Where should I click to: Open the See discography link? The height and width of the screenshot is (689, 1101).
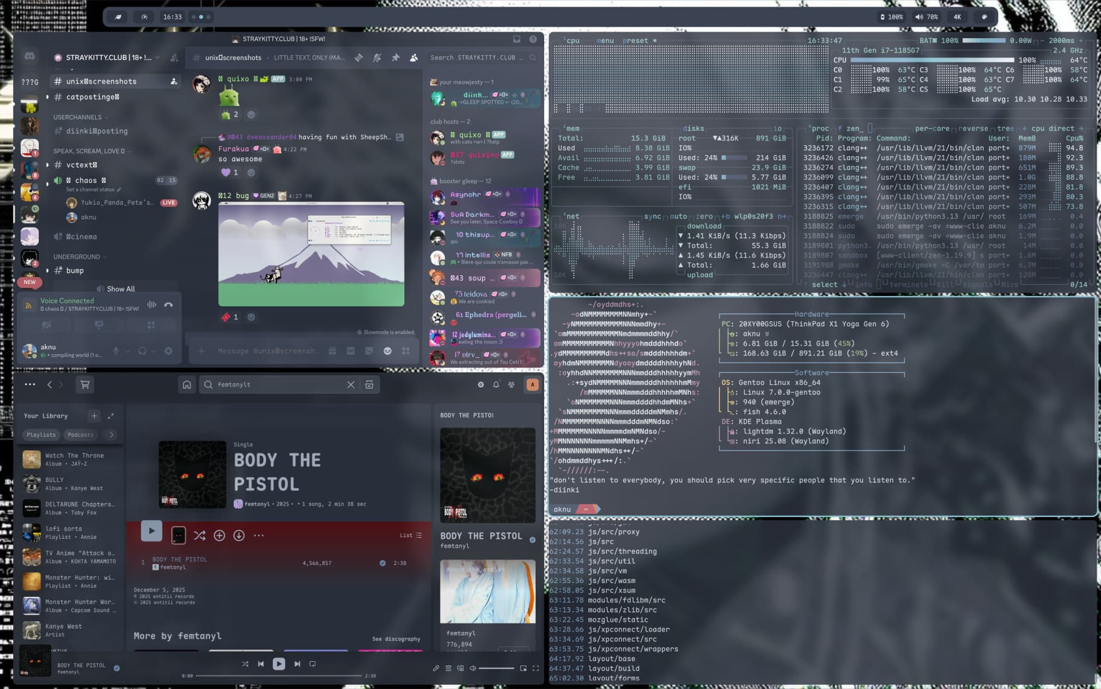[396, 639]
